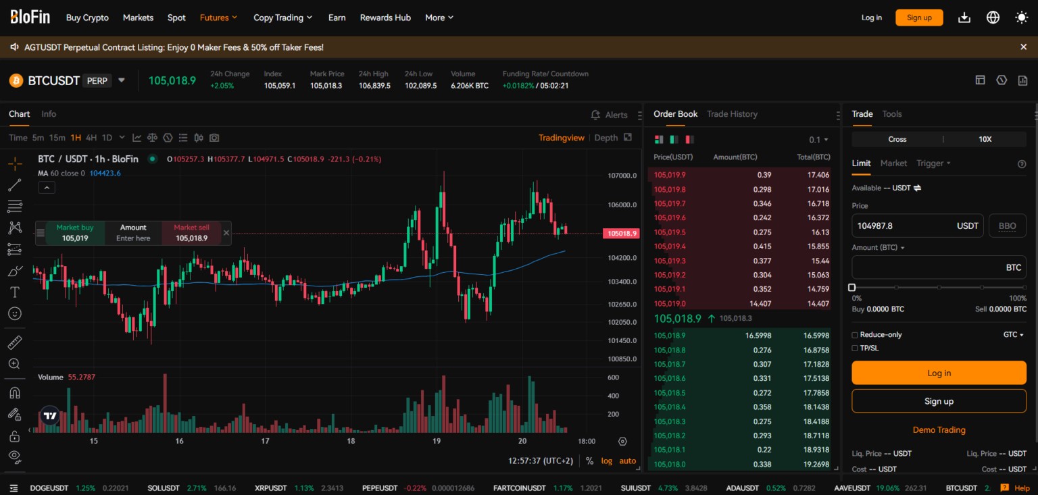Image resolution: width=1038 pixels, height=495 pixels.
Task: Collapse the indicator legend arrow
Action: (46, 188)
